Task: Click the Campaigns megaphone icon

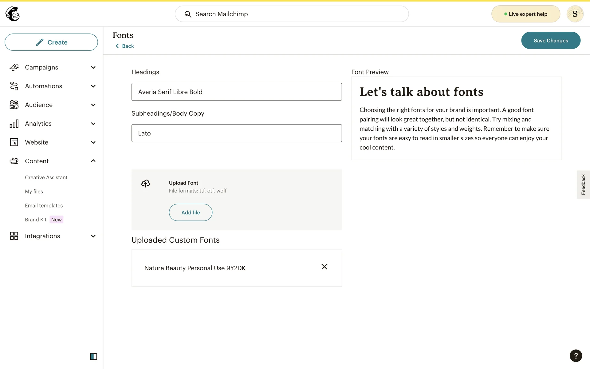Action: point(14,67)
